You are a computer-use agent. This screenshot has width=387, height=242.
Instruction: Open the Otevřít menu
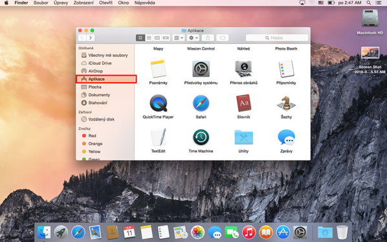tap(105, 3)
